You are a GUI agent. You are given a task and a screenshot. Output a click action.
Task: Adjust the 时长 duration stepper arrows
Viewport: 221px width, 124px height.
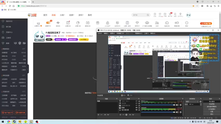point(201,104)
